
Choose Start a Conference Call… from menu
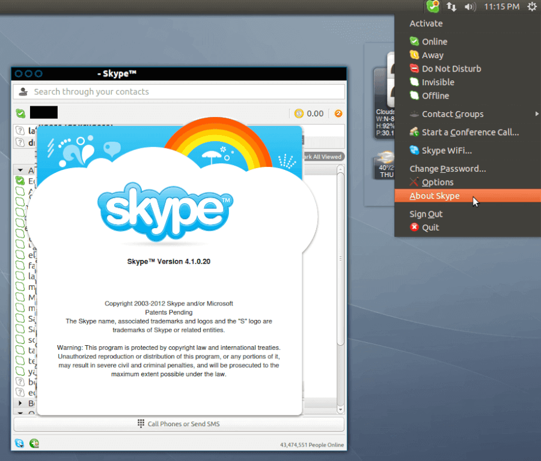coord(468,132)
